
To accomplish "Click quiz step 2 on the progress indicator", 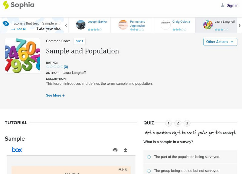I will click(x=178, y=123).
